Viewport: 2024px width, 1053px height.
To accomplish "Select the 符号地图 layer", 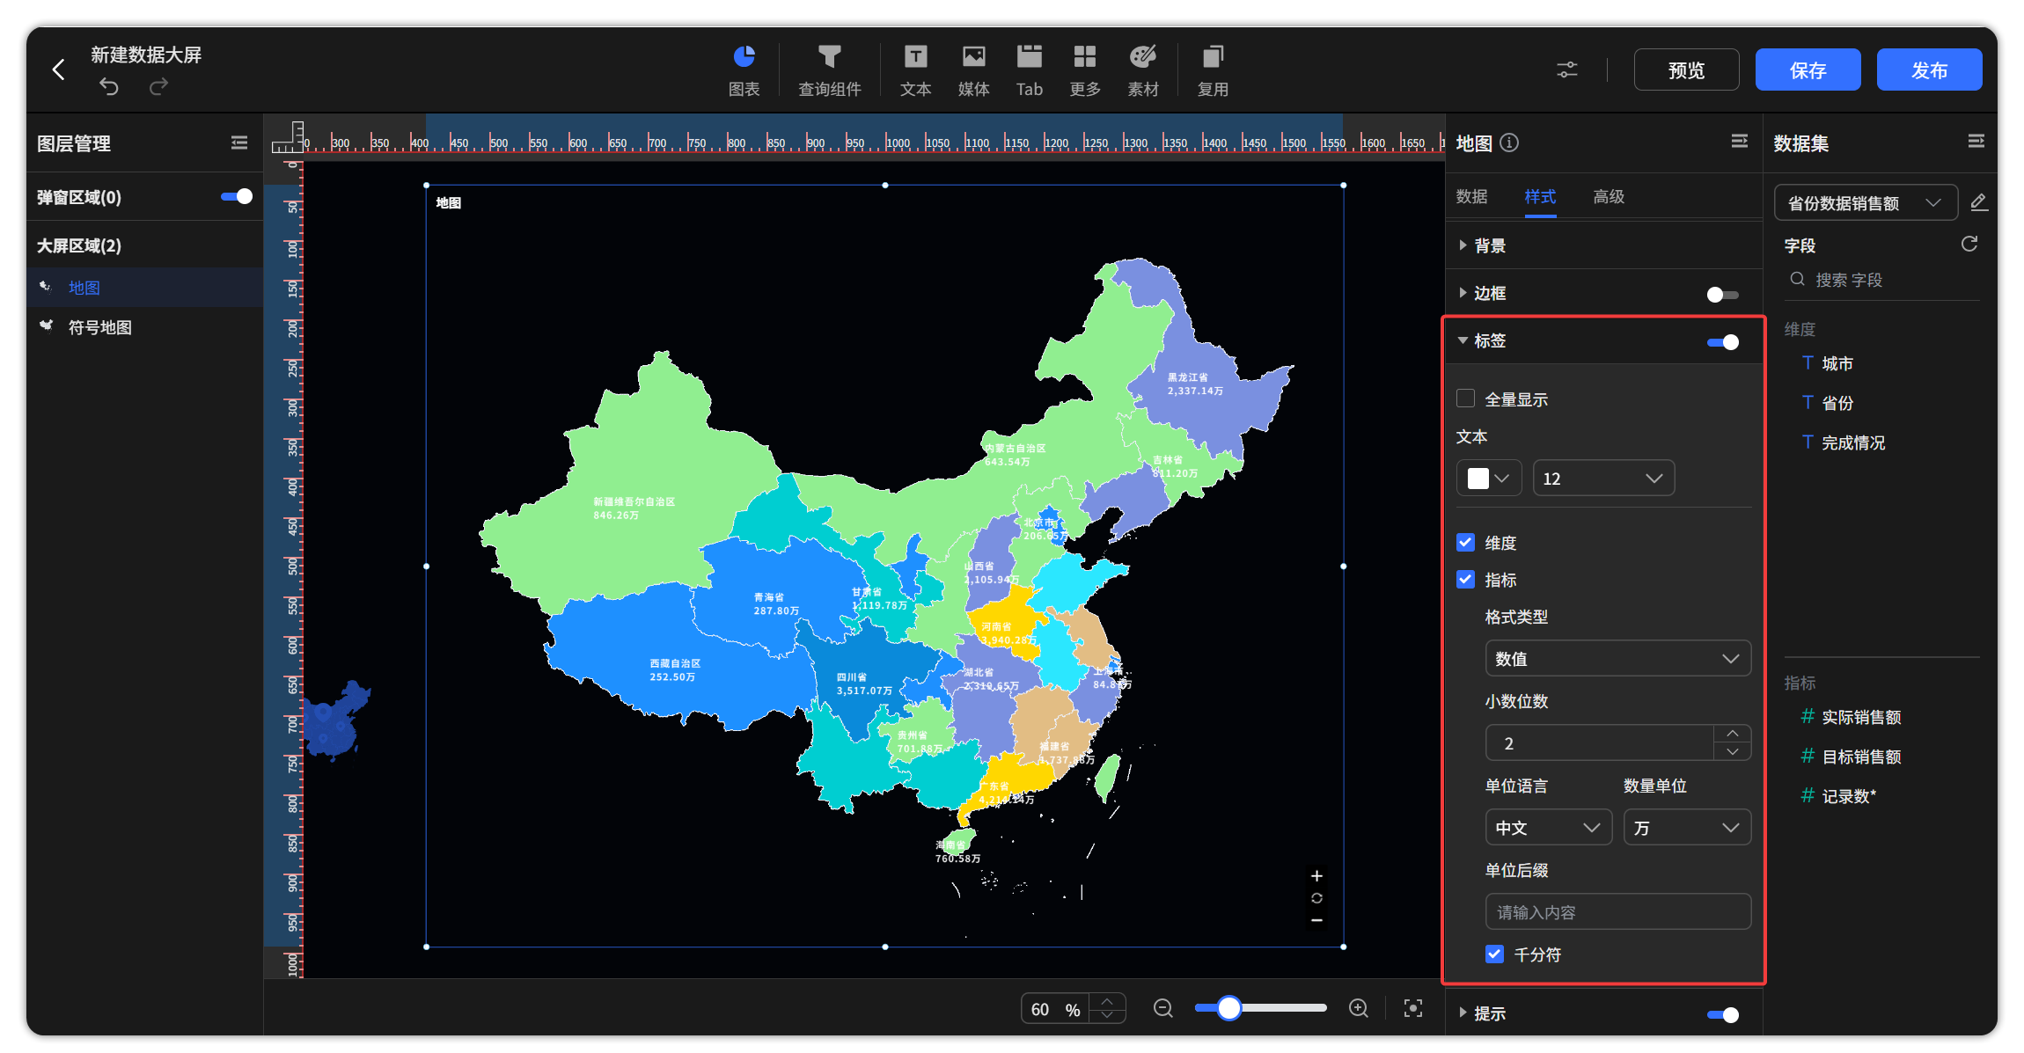I will (144, 326).
